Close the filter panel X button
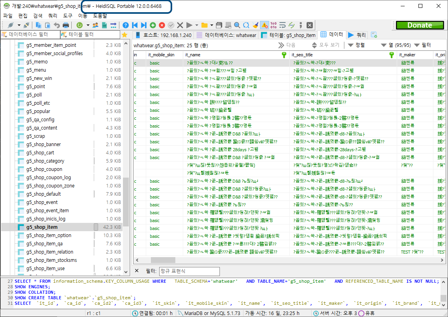Image resolution: width=448 pixels, height=317 pixels. pos(137,271)
